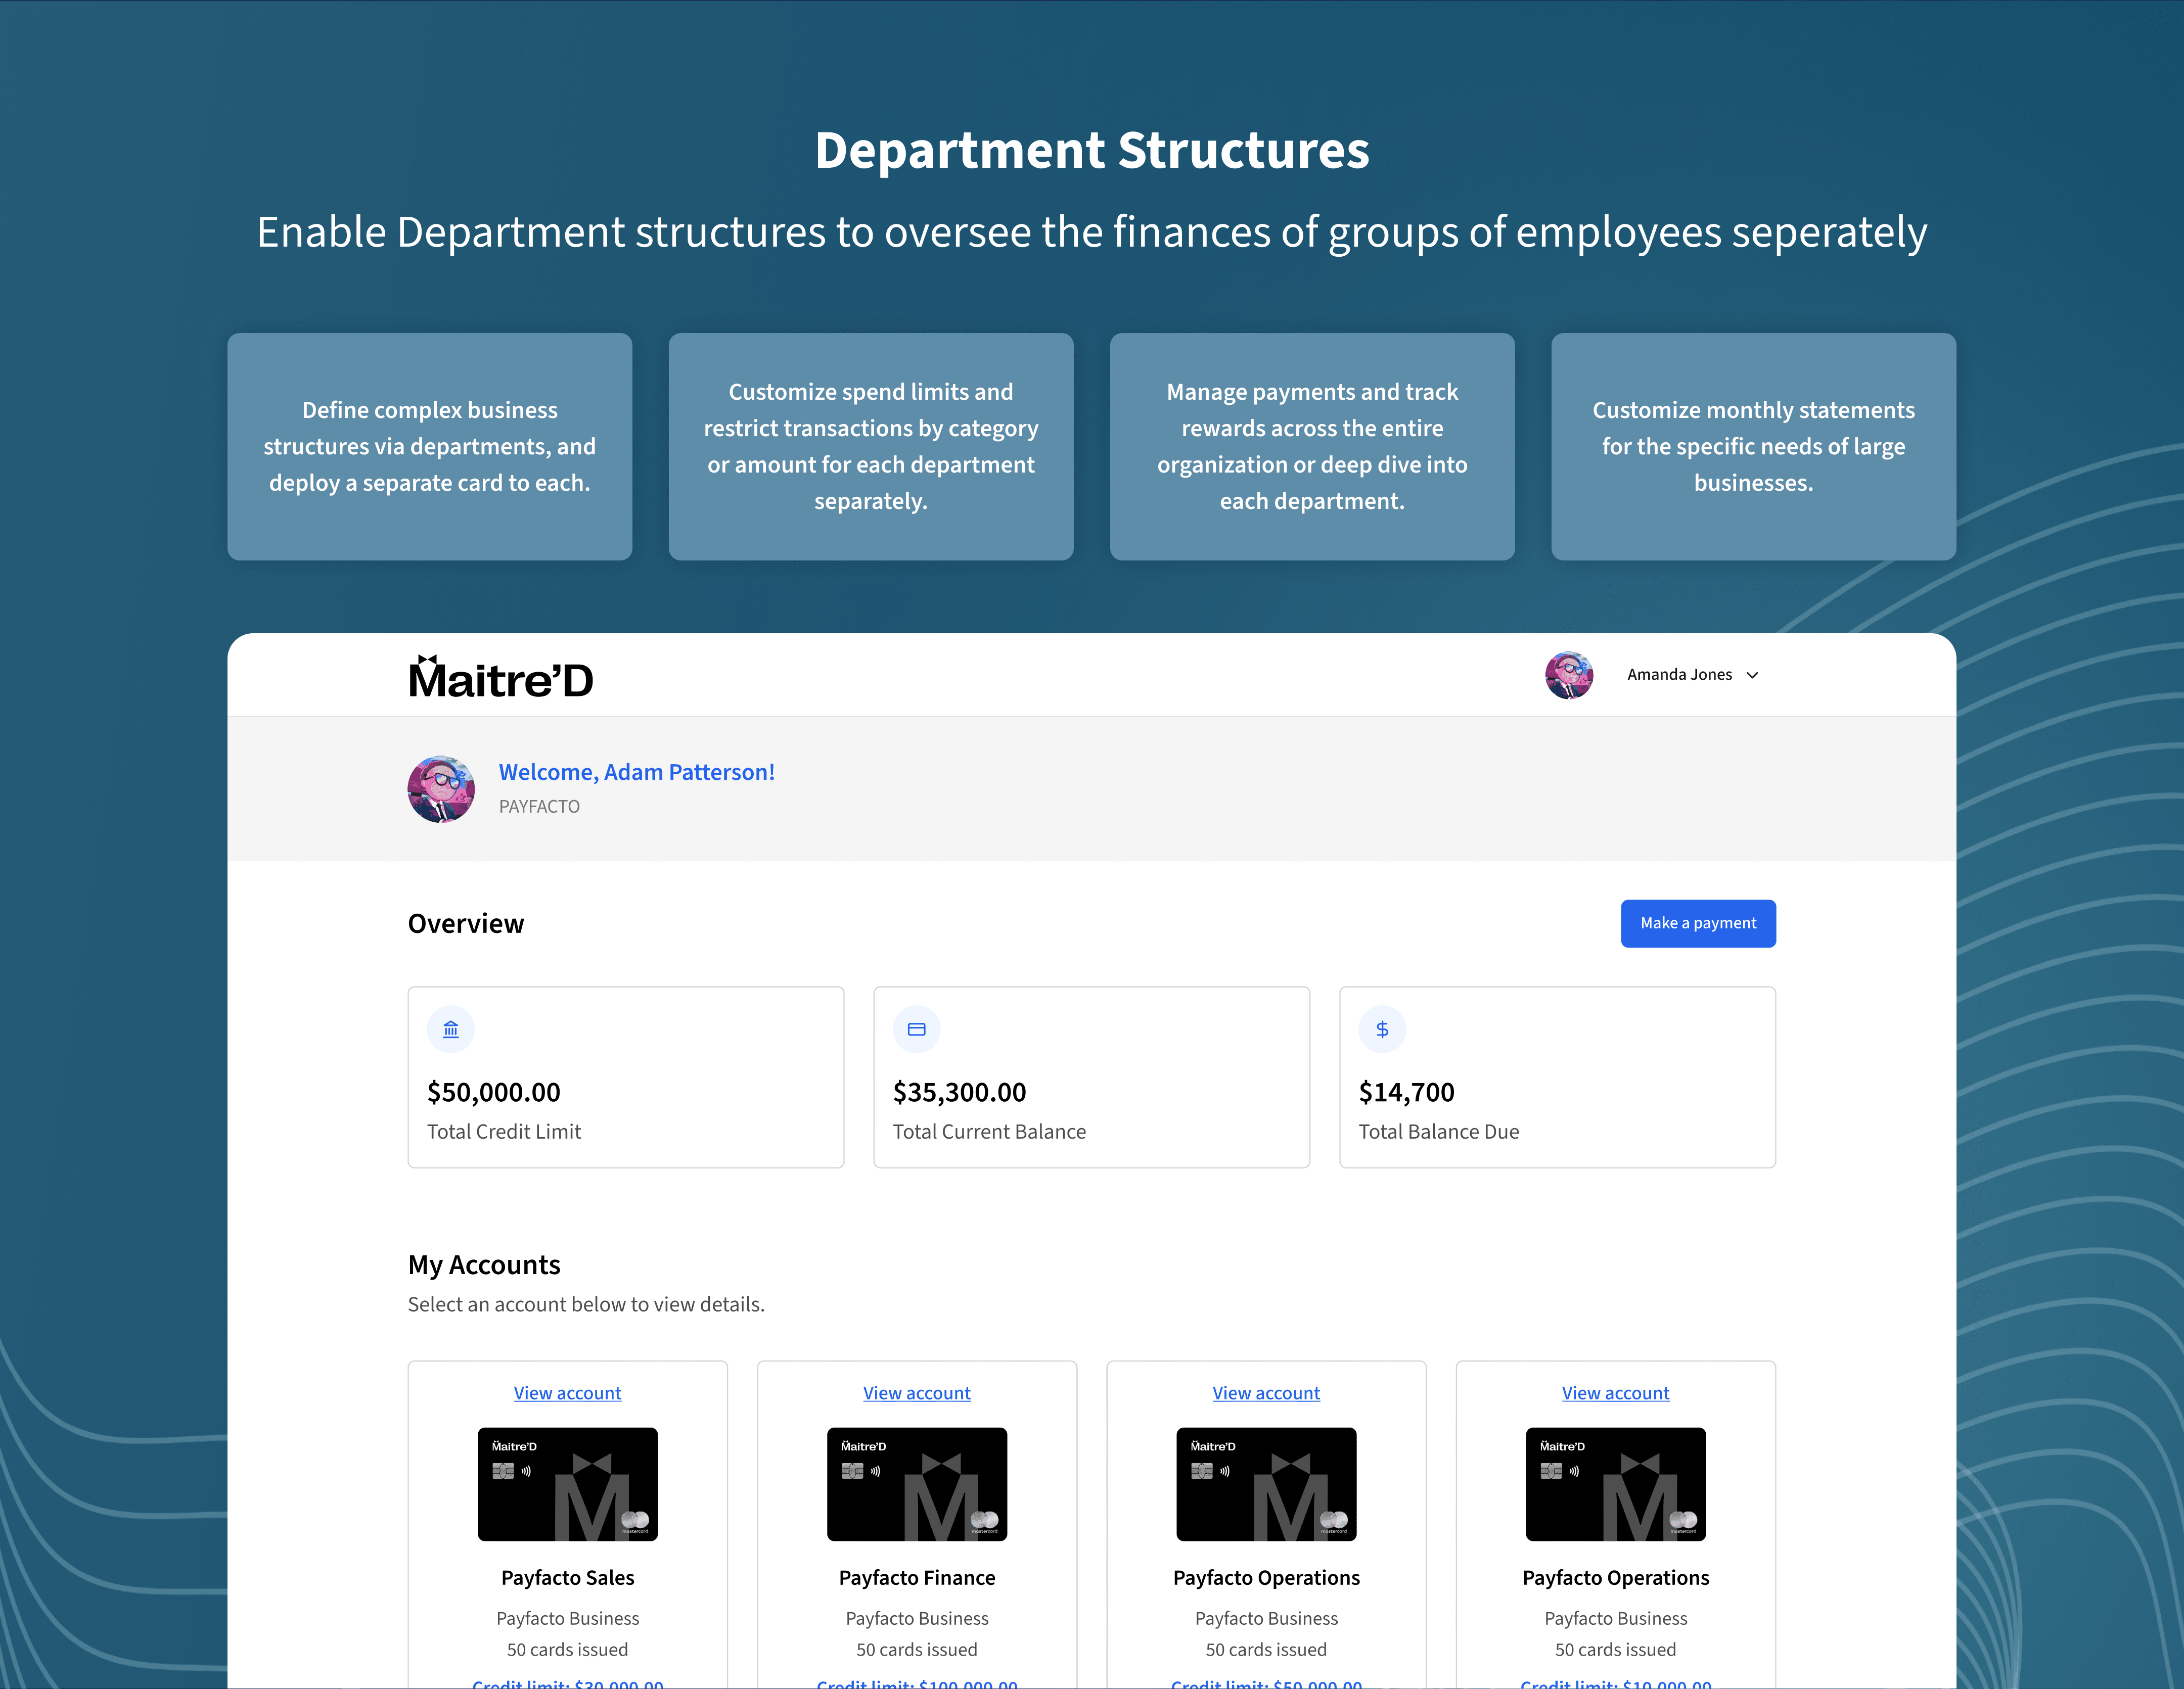Click the Payfacto Finance card image
The height and width of the screenshot is (1689, 2184).
(916, 1484)
